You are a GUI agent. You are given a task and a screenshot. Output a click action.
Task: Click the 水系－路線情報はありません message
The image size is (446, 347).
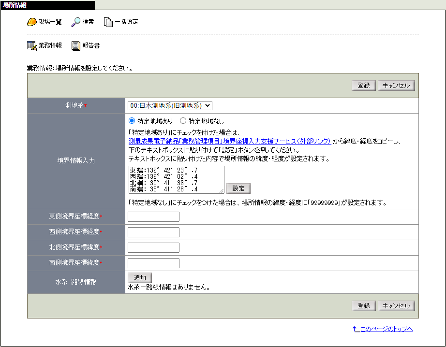169,288
